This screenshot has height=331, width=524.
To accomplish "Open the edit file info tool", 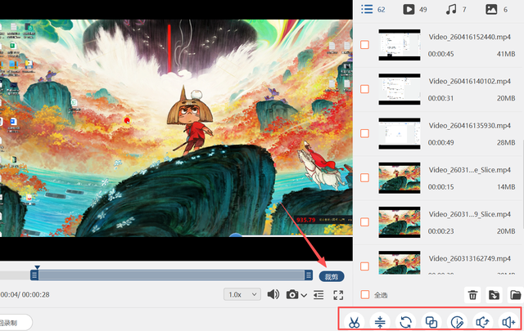I will [457, 322].
